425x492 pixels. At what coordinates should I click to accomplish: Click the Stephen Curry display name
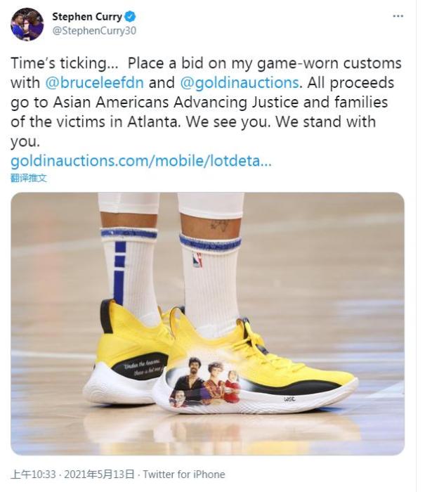[x=86, y=16]
